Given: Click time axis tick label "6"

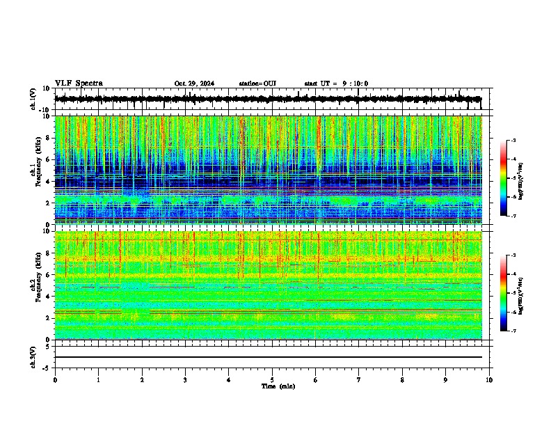Looking at the screenshot, I should tap(316, 380).
